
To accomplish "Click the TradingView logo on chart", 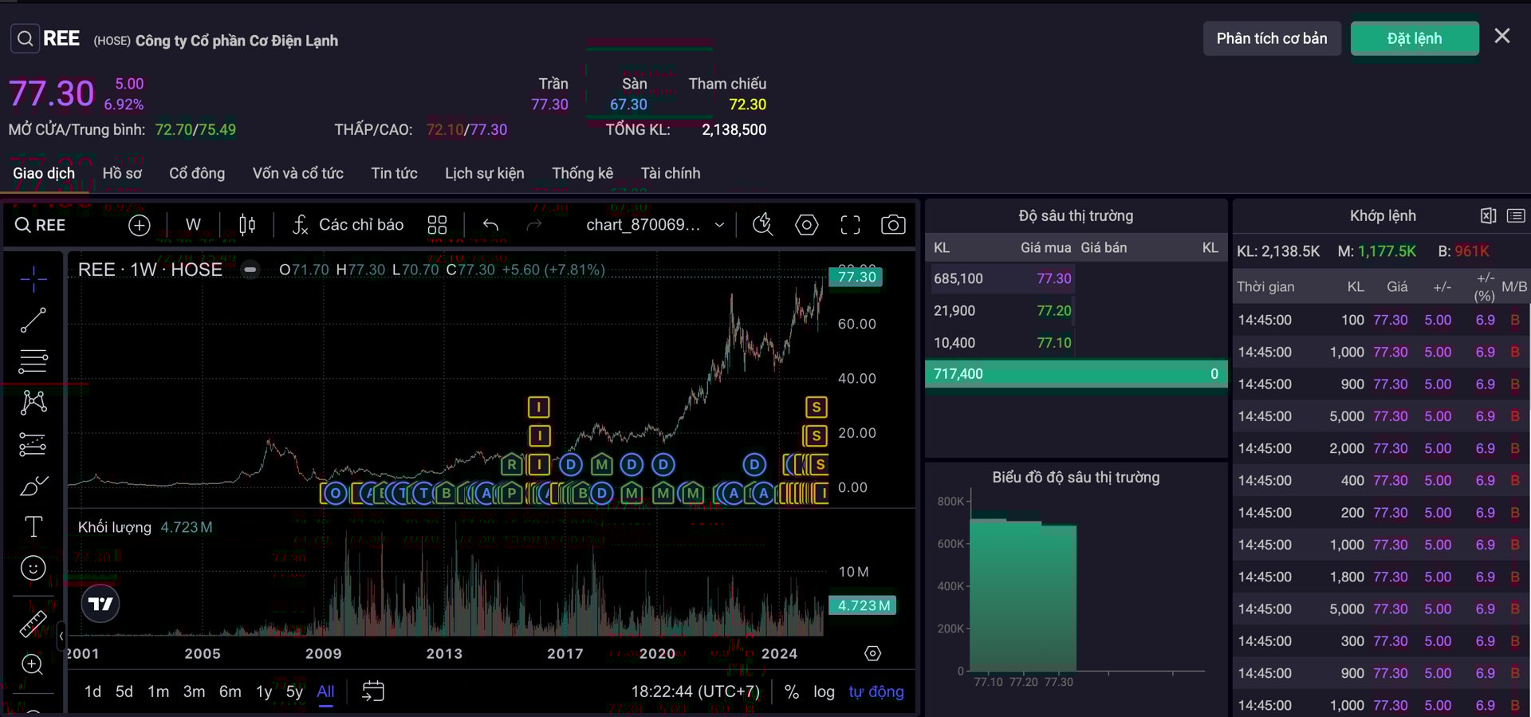I will coord(100,604).
